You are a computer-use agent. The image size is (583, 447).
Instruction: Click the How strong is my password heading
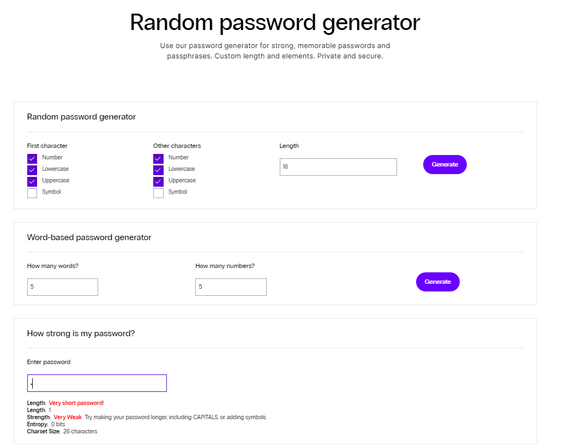[x=81, y=333]
